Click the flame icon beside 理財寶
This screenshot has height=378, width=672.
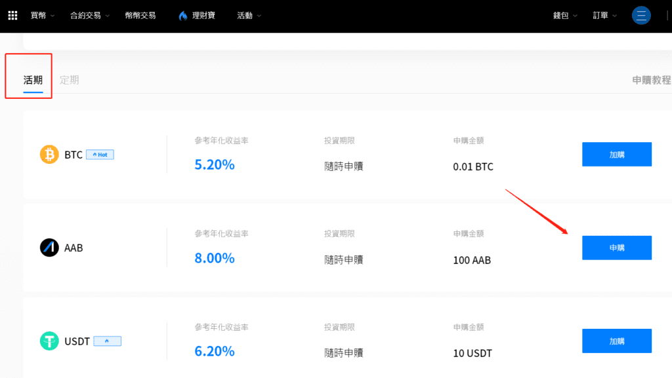[x=183, y=16]
